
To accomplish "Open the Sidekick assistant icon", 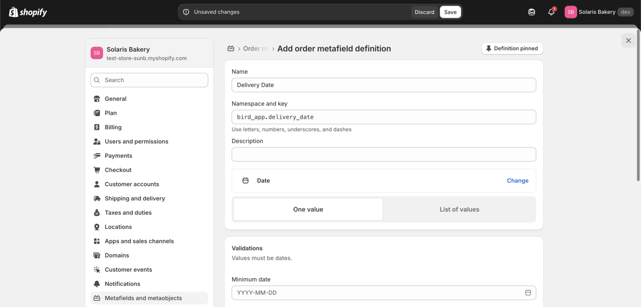I will coord(532,12).
